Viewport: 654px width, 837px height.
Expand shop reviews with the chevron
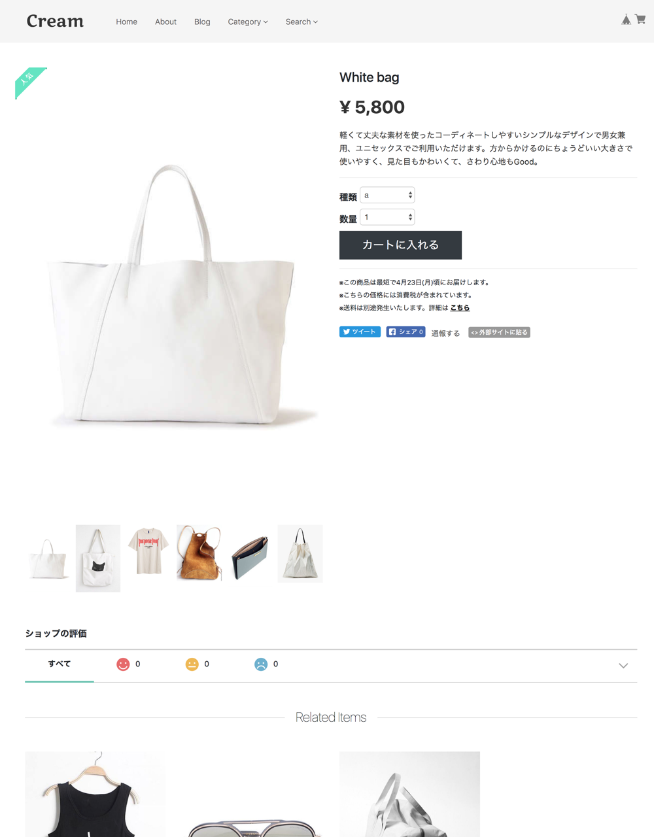point(623,666)
